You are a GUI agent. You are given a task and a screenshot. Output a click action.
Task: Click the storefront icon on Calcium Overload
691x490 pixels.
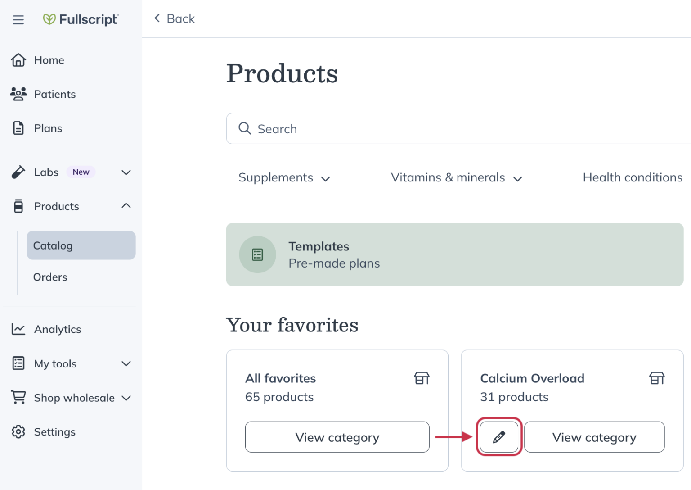pyautogui.click(x=657, y=378)
